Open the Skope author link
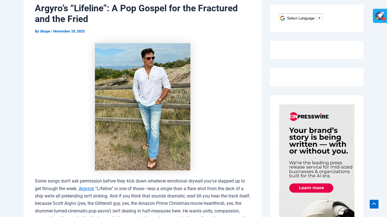The height and width of the screenshot is (217, 387). (45, 31)
